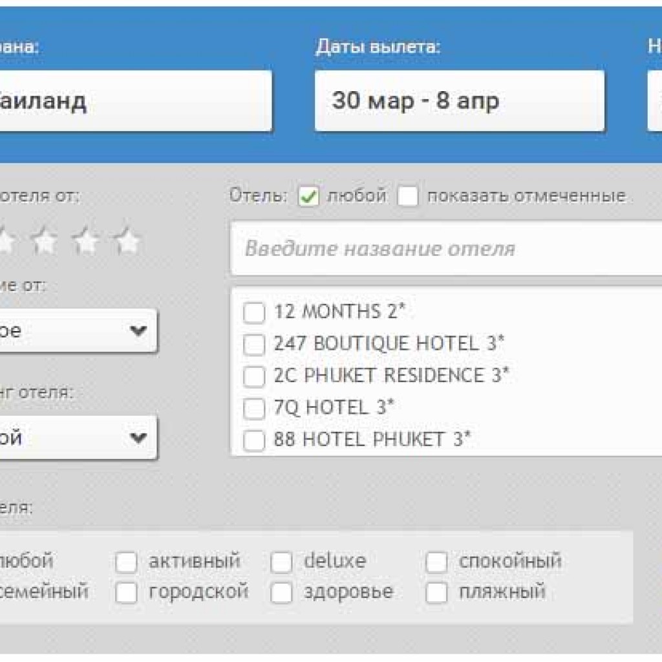Screen dimensions: 662x662
Task: Select the third star rating icon
Action: [x=86, y=240]
